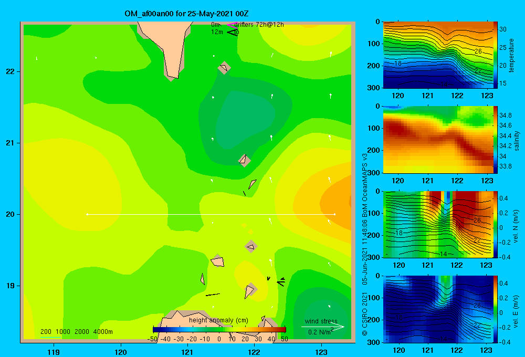Image resolution: width=525 pixels, height=357 pixels.
Task: Click the '100' depth tick on salinity panel
Action: (374, 128)
